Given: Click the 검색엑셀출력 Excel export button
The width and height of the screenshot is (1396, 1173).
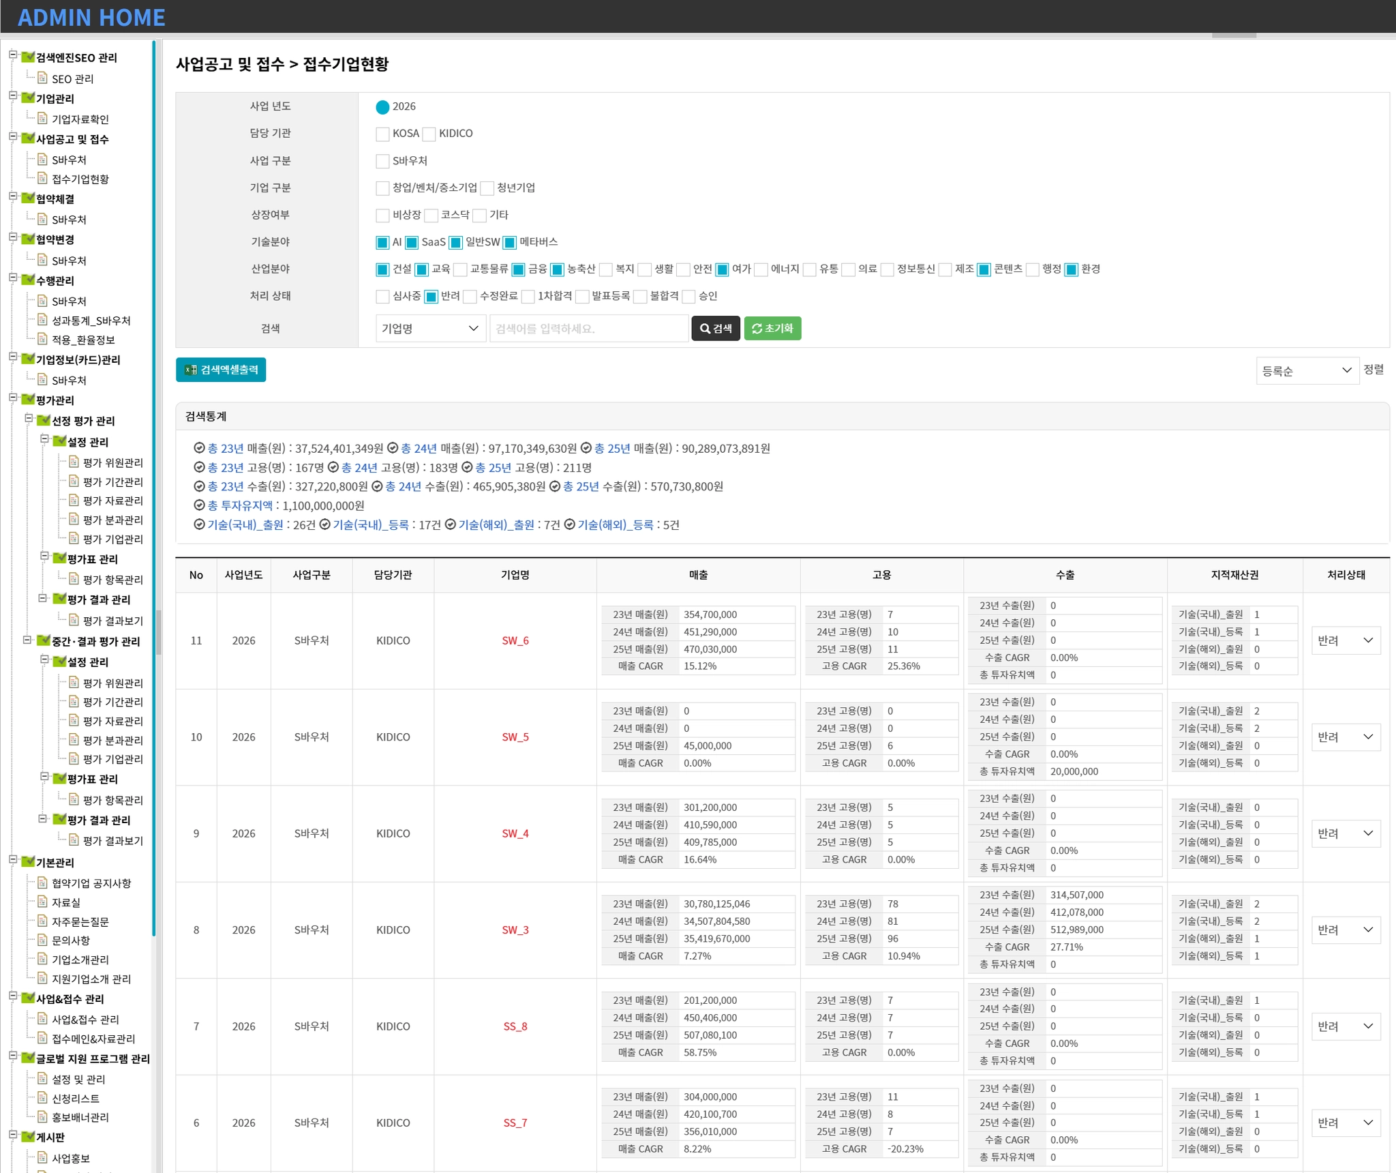Looking at the screenshot, I should click(x=221, y=370).
